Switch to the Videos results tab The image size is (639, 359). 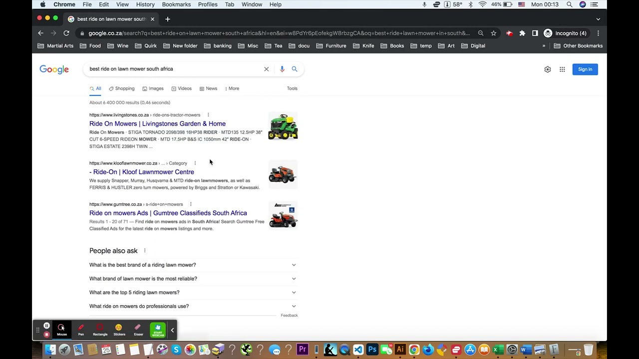(x=181, y=89)
